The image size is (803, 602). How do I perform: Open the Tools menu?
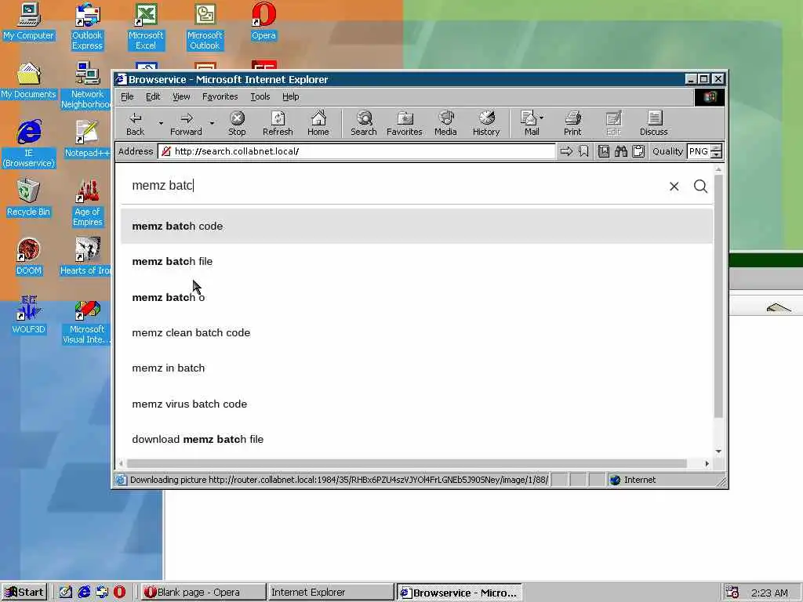260,96
